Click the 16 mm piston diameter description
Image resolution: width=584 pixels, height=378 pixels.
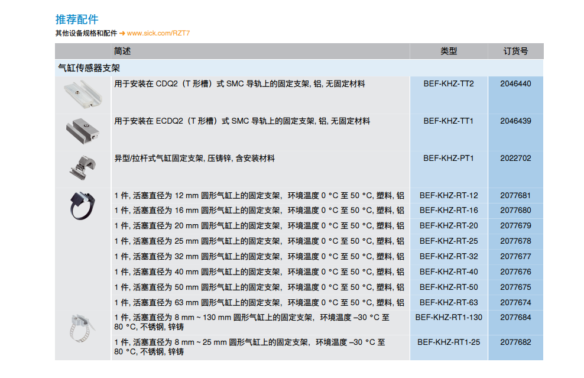[259, 210]
